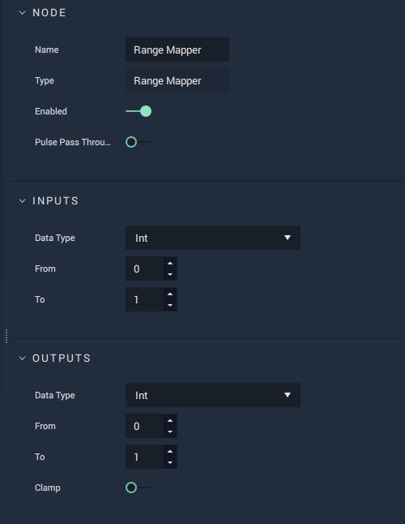Image resolution: width=405 pixels, height=524 pixels.
Task: Increase the Outputs From value
Action: coord(170,421)
